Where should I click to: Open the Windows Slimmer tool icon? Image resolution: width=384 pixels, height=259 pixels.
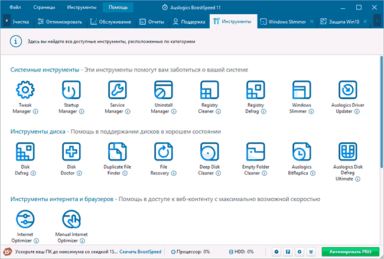pos(301,90)
